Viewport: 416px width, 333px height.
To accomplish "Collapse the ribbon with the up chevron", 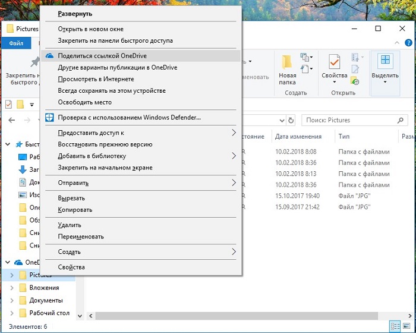I will click(397, 43).
